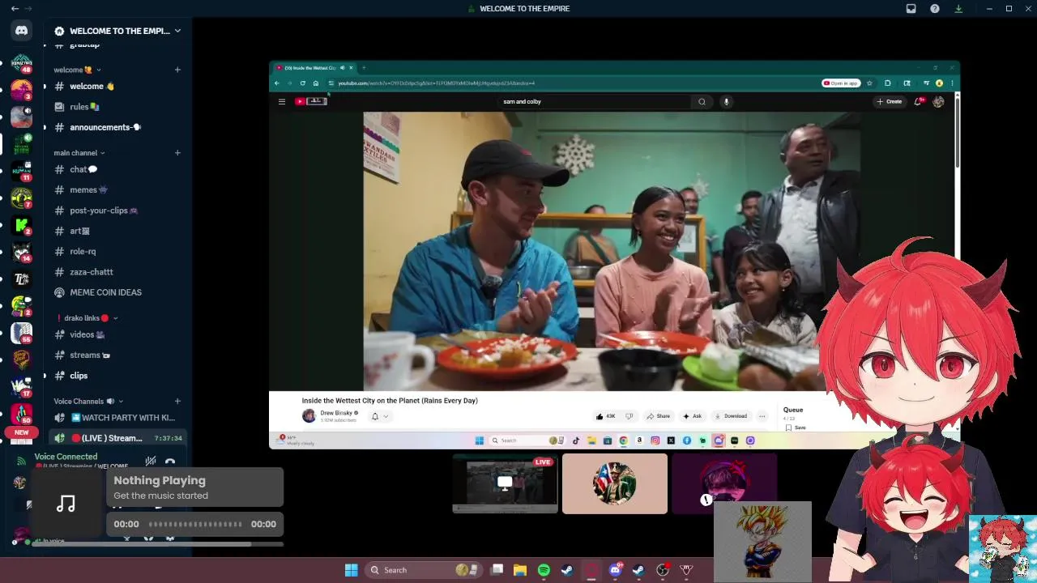
Task: Open YouTube notifications bell in stream
Action: click(x=918, y=102)
